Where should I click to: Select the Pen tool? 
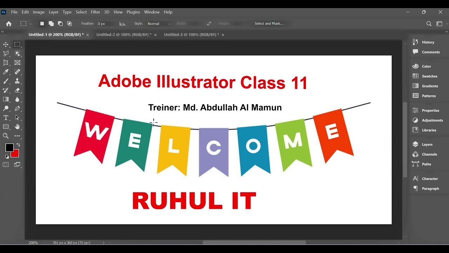point(17,109)
